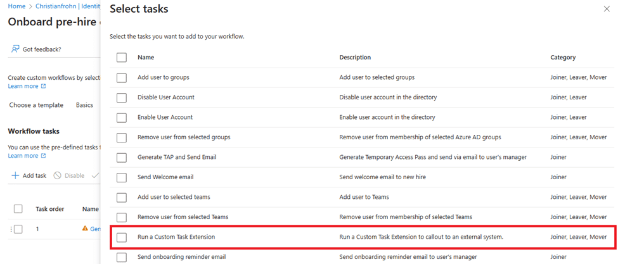The image size is (618, 264).
Task: Tick the Run a Custom Task Extension checkbox
Action: point(122,237)
